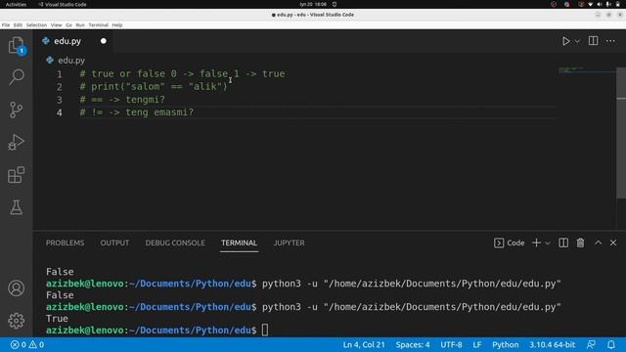
Task: Open the Edit menu
Action: pos(18,24)
